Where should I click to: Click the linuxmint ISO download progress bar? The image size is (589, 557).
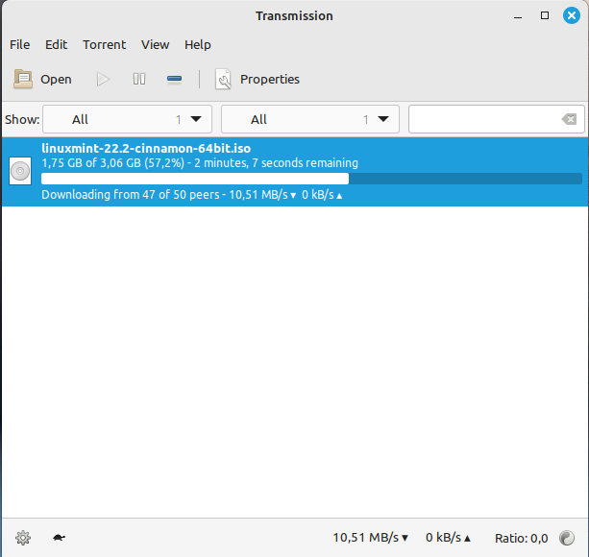311,179
